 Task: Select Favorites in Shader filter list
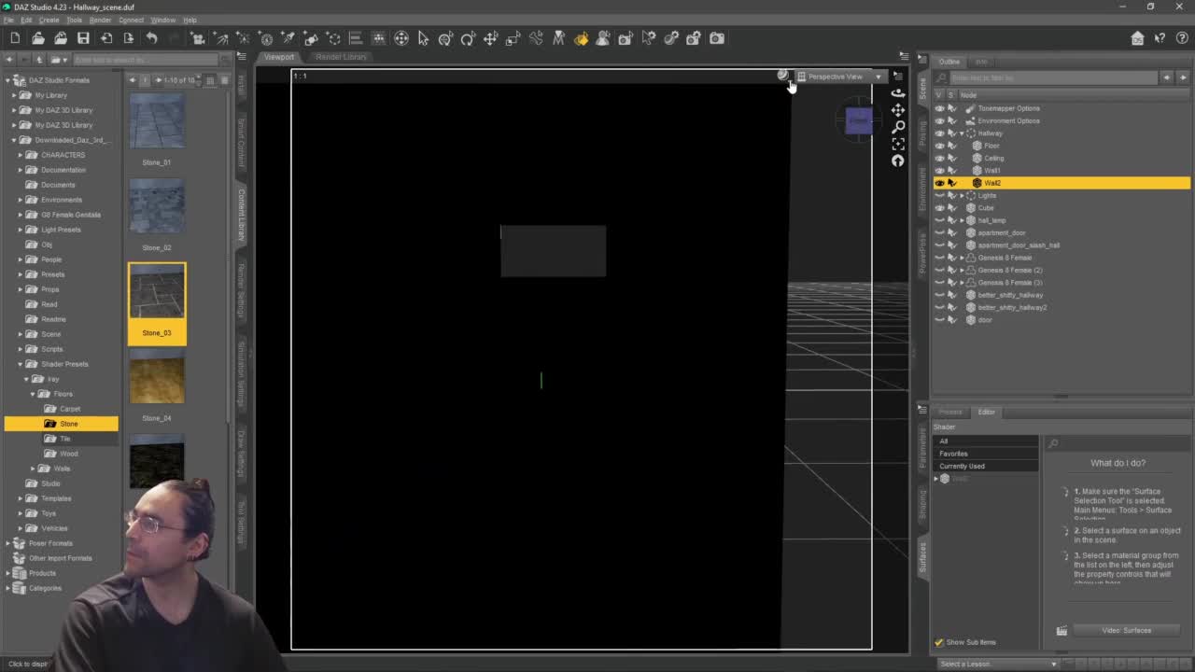point(986,454)
